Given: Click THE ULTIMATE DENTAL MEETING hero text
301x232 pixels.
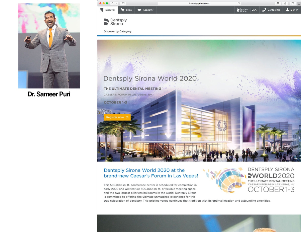Looking at the screenshot, I should pos(132,89).
